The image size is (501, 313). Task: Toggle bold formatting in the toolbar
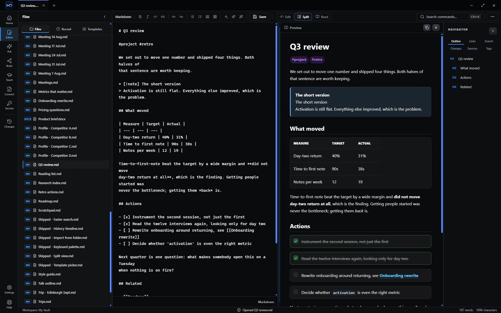pyautogui.click(x=140, y=17)
